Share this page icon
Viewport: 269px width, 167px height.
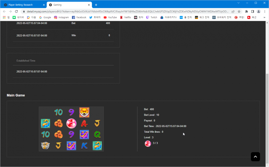coord(233,11)
